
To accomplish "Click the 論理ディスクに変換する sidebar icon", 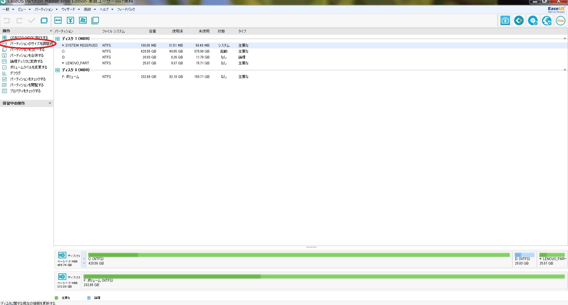I will pos(4,61).
